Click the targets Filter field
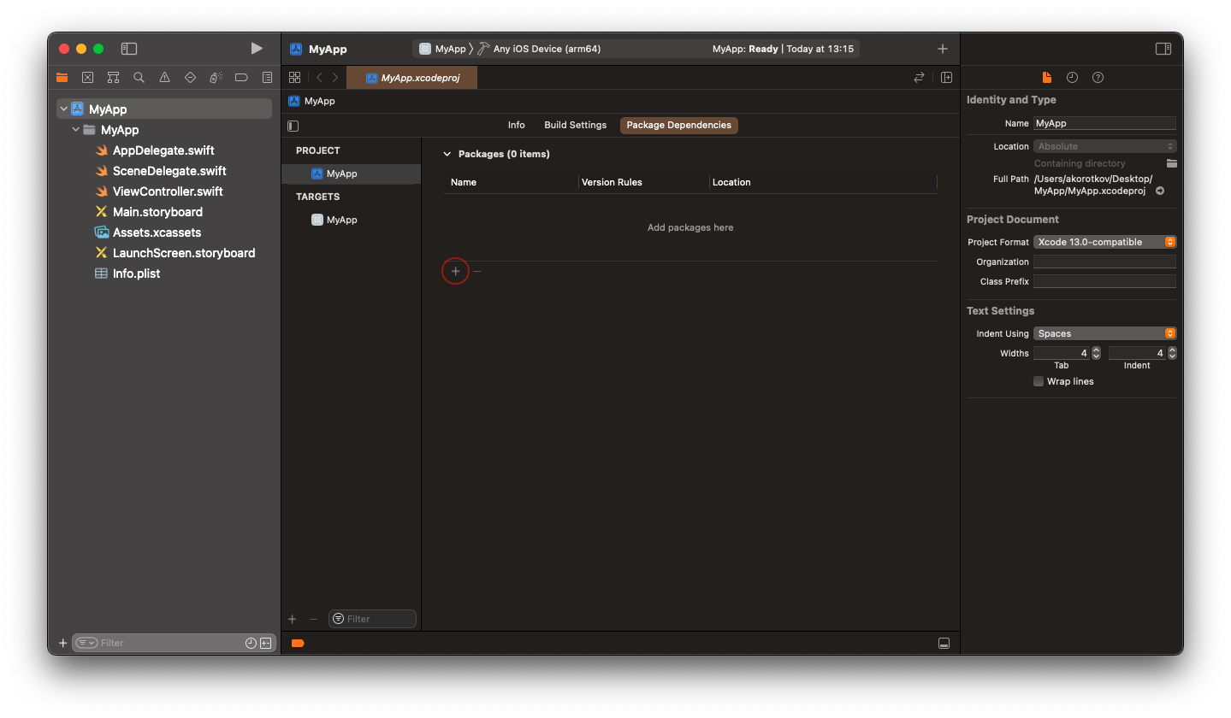The width and height of the screenshot is (1231, 718). [x=373, y=619]
